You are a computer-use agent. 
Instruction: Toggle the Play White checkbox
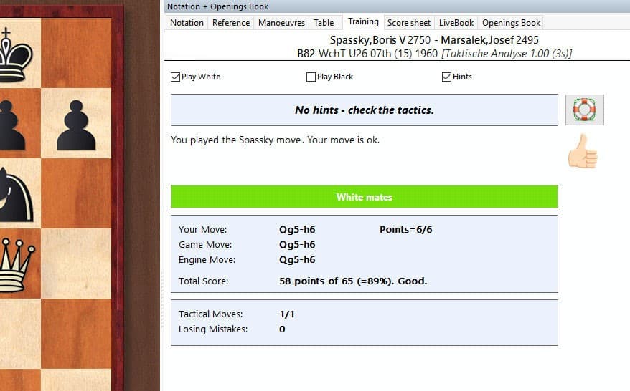(175, 77)
